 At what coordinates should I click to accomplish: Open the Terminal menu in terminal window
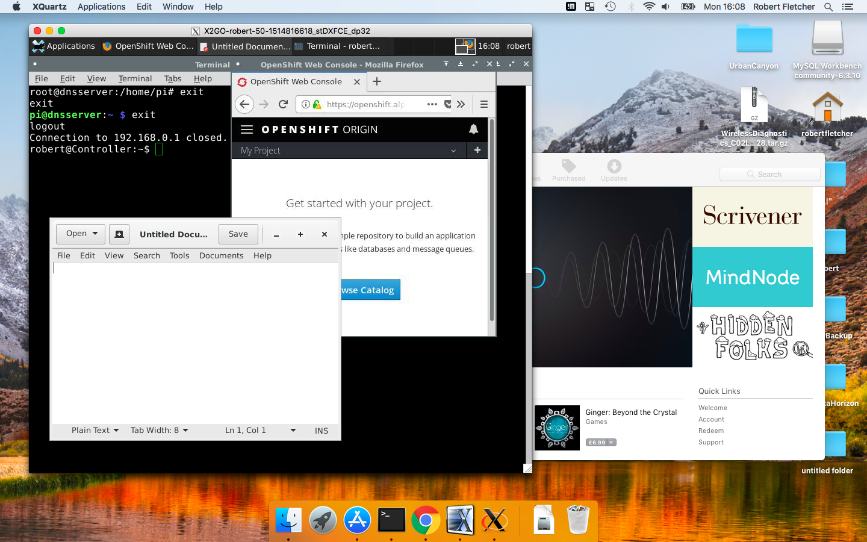tap(135, 78)
